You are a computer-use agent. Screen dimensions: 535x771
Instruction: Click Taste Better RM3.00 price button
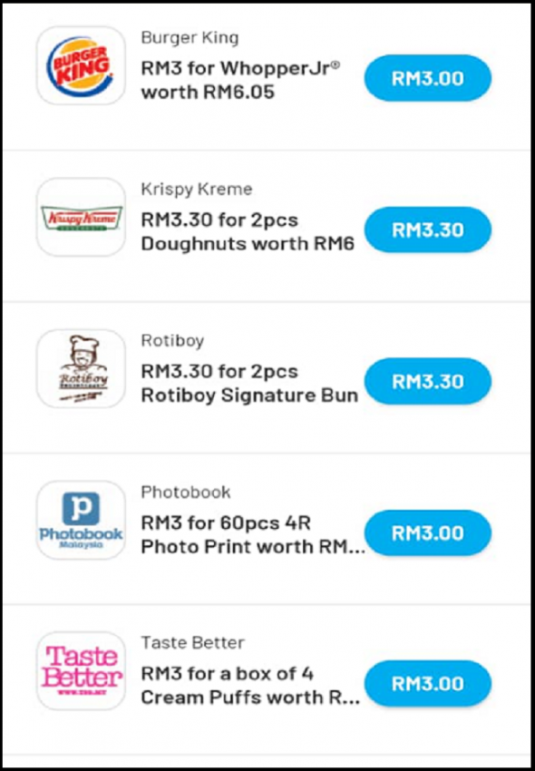(x=428, y=684)
